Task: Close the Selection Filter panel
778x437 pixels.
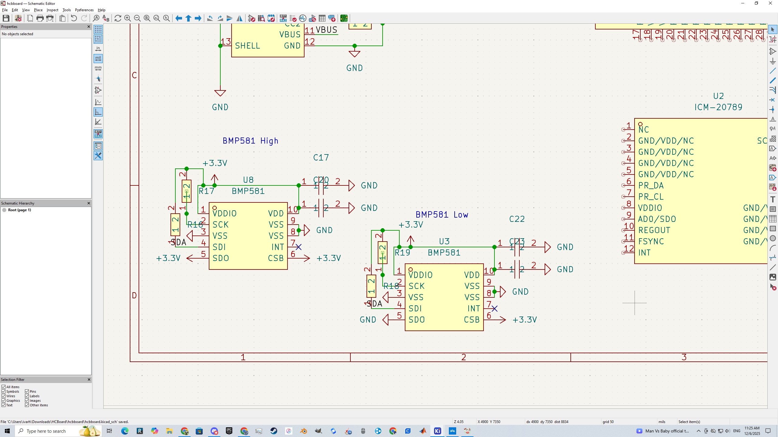Action: (89, 379)
